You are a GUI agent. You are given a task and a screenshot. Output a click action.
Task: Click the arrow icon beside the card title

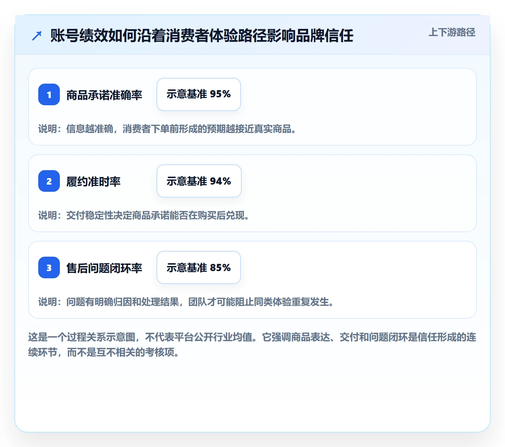point(37,36)
